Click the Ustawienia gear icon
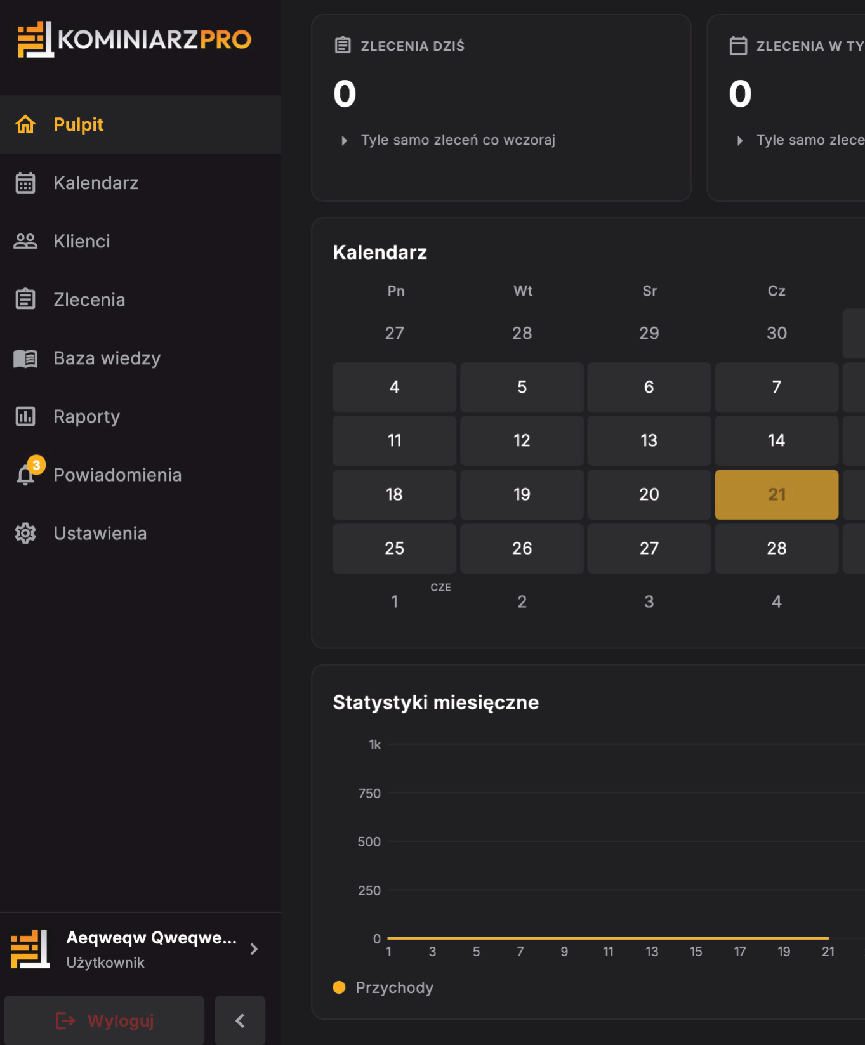The image size is (865, 1045). tap(25, 533)
